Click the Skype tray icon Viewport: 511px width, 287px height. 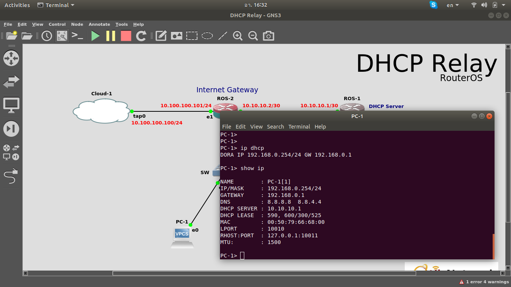434,5
